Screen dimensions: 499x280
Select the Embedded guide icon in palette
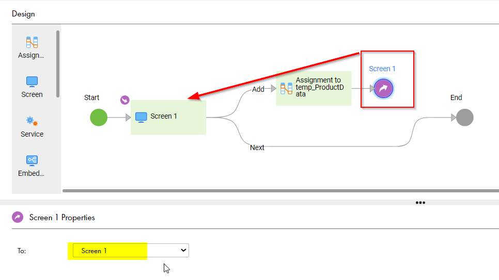pos(32,160)
